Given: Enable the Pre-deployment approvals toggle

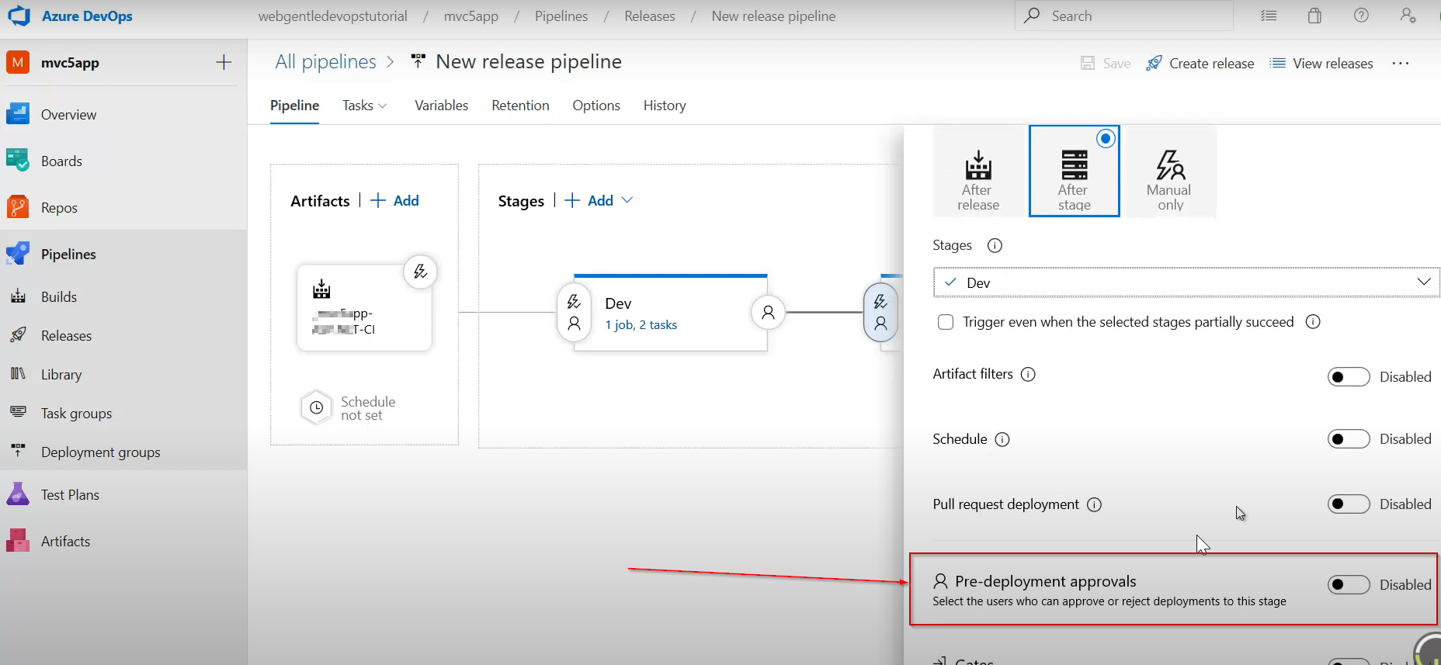Looking at the screenshot, I should pyautogui.click(x=1349, y=585).
